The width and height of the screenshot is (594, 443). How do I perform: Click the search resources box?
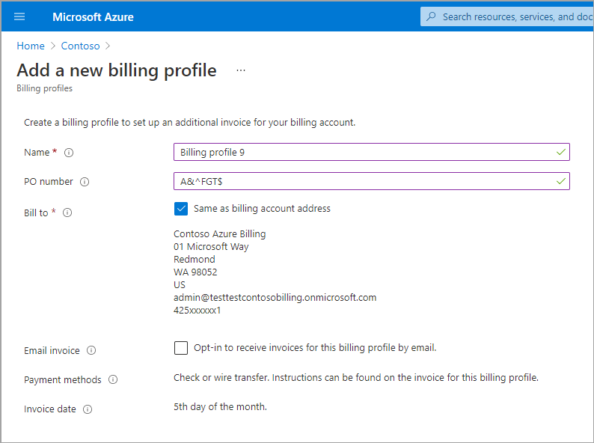516,16
